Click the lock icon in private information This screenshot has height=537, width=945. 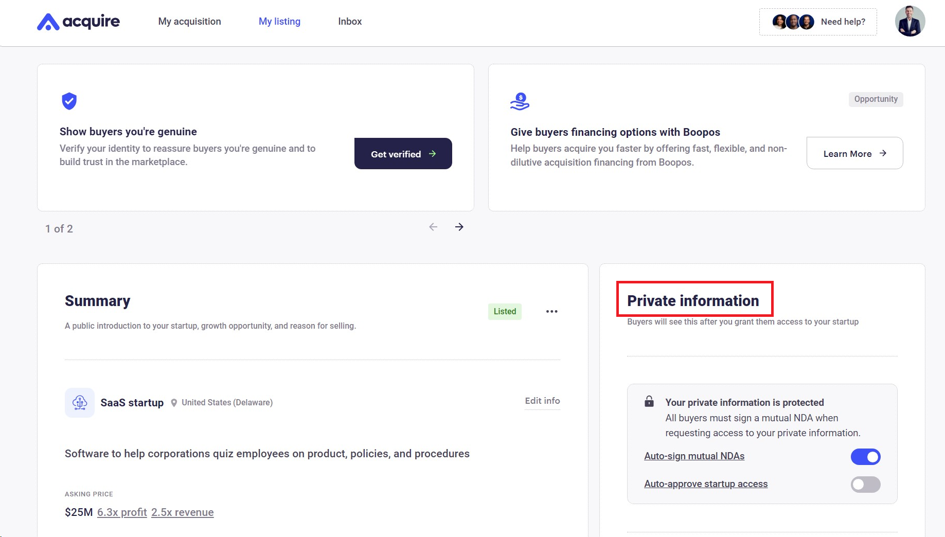coord(649,402)
